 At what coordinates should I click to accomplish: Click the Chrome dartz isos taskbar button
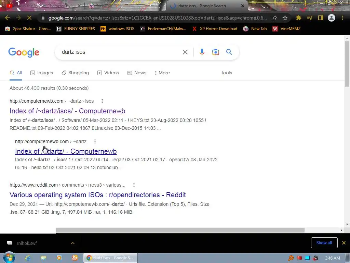110,258
